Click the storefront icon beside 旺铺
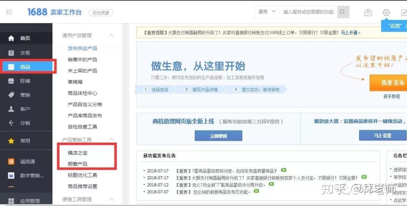 [x=11, y=81]
